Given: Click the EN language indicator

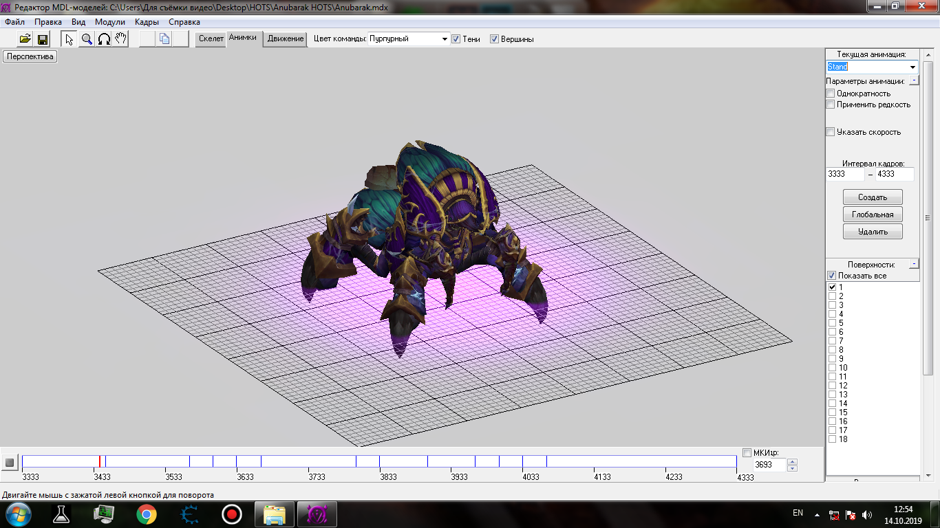Looking at the screenshot, I should [798, 513].
